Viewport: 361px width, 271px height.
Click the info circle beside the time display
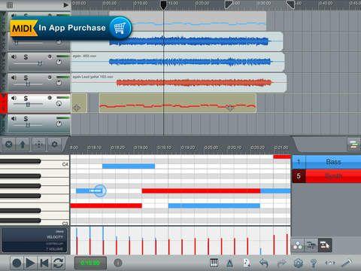118,263
